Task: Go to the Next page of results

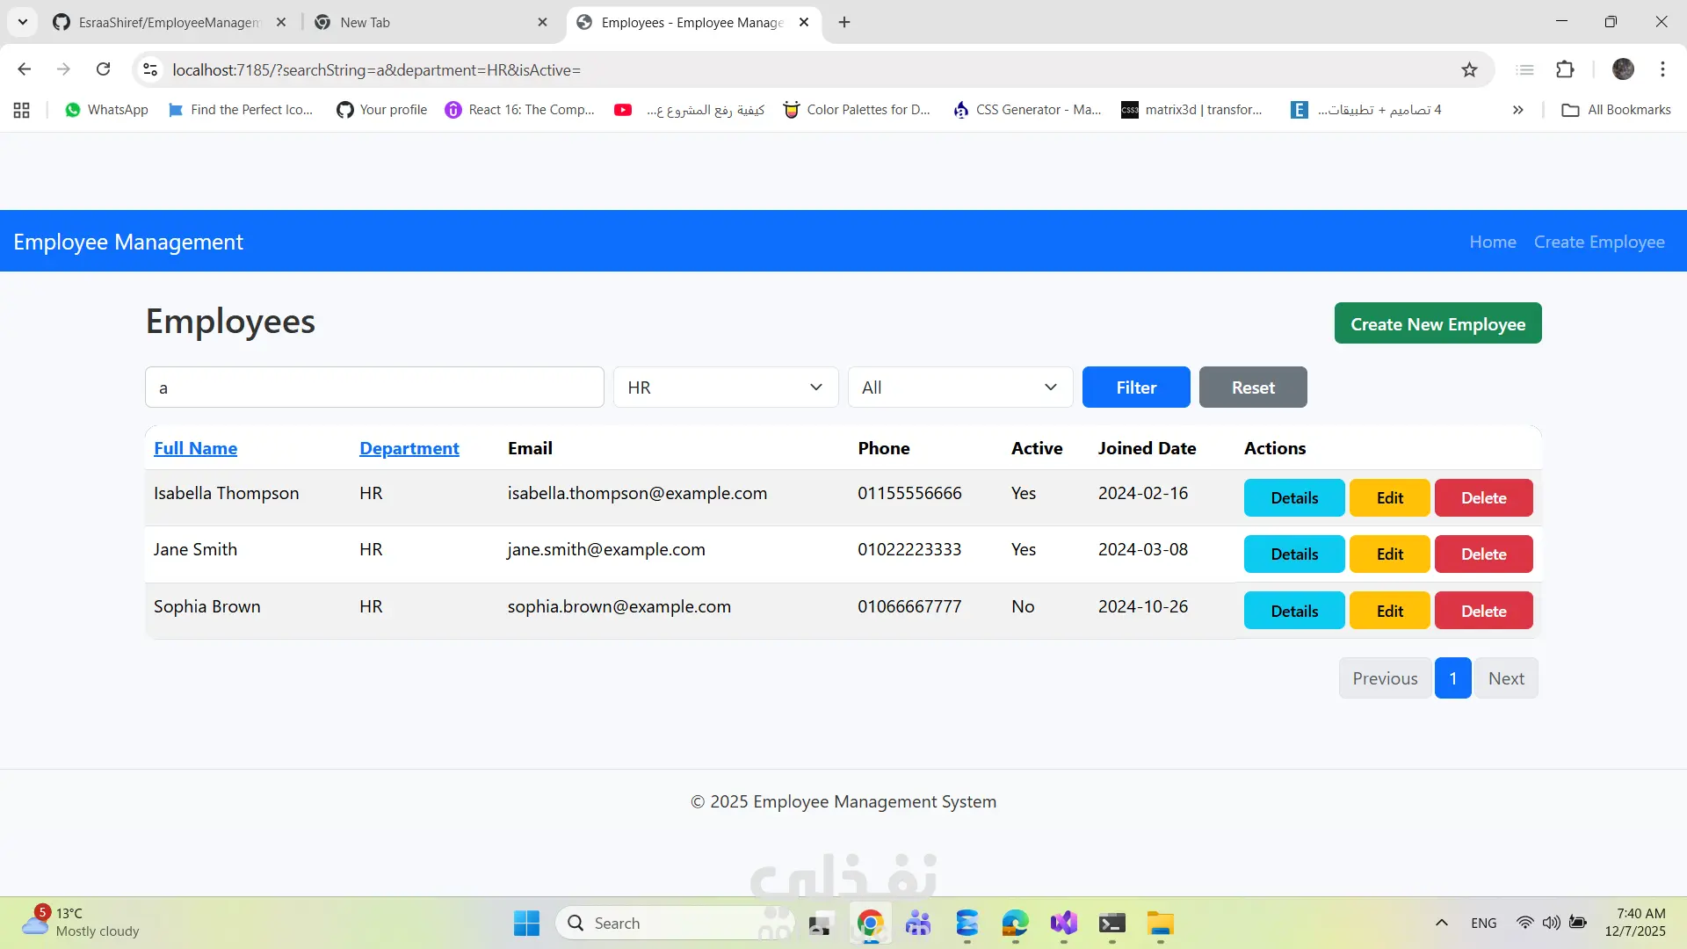Action: coord(1506,678)
